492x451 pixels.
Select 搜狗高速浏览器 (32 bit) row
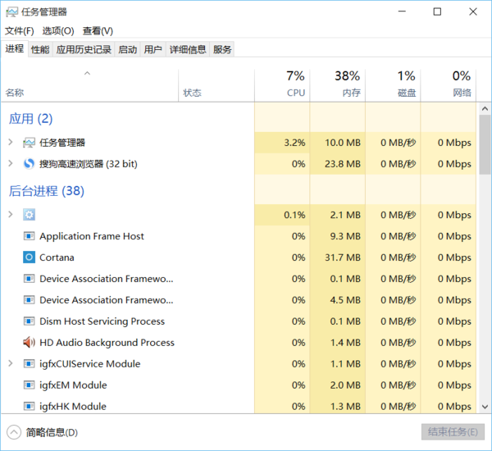[239, 164]
